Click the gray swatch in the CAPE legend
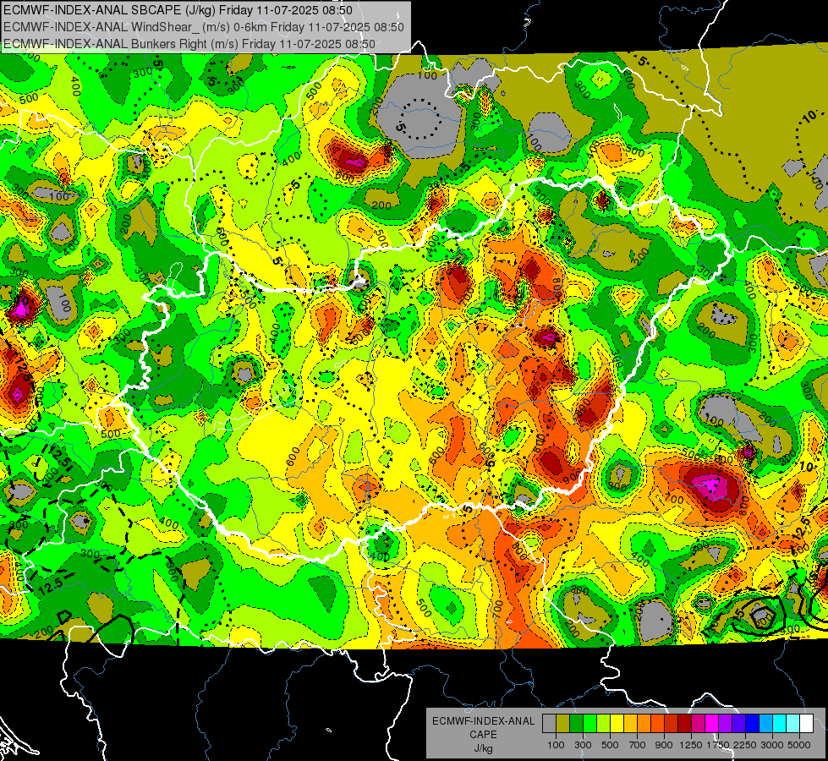The width and height of the screenshot is (828, 761). (x=549, y=724)
